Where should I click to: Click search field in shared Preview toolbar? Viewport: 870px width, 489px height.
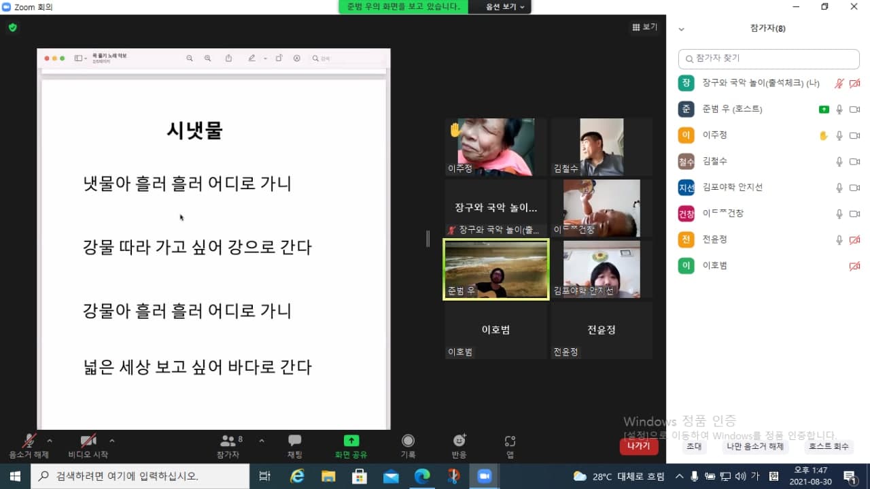[x=347, y=58]
